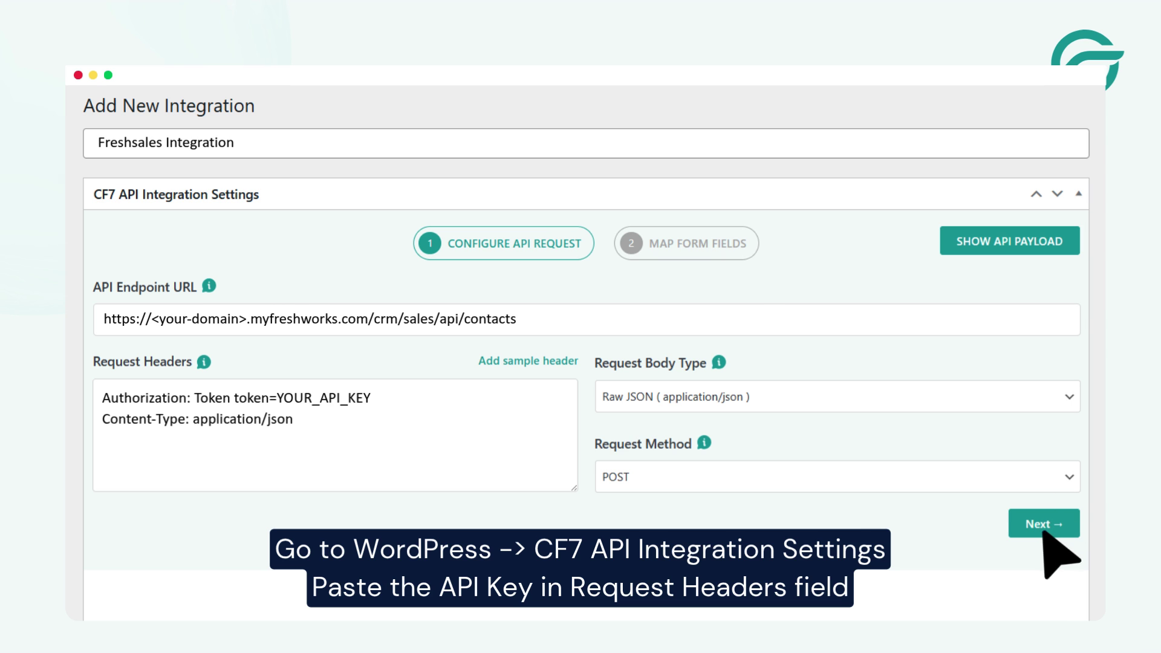Click the info icon next to Request Headers

pyautogui.click(x=204, y=362)
